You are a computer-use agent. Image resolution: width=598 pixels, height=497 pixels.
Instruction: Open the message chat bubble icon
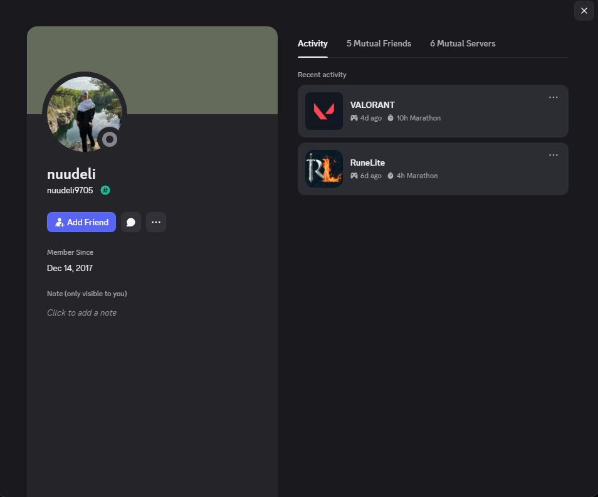coord(131,222)
